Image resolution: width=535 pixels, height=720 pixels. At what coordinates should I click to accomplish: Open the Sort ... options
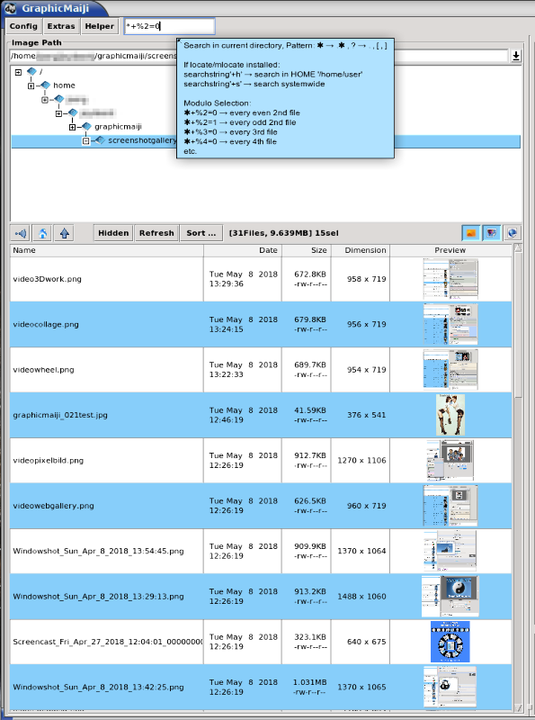tap(201, 233)
